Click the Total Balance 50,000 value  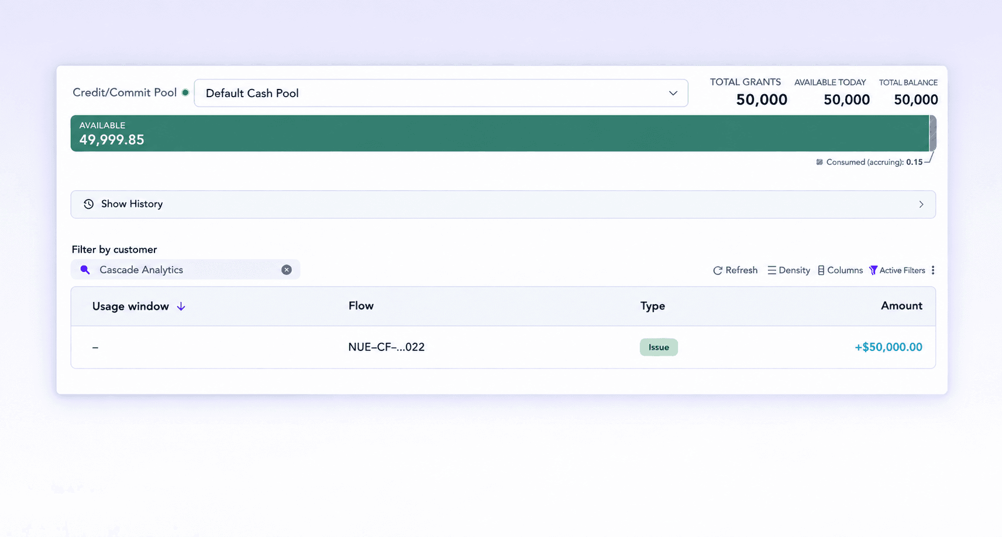[916, 100]
